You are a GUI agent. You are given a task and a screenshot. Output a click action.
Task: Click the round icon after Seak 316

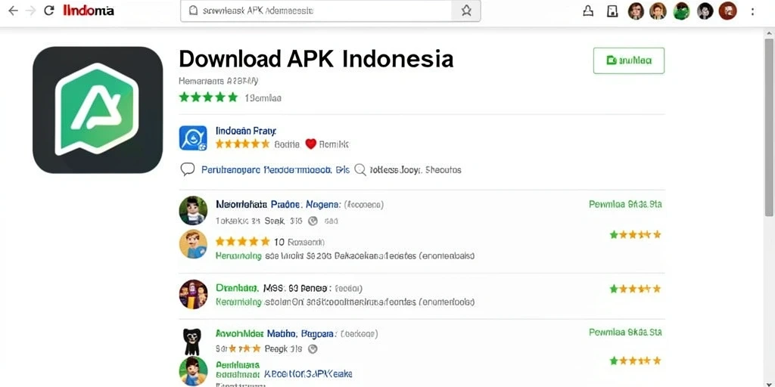(313, 221)
